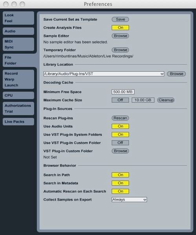
Task: Turn off Automatic Rescan on Each Search
Action: click(120, 191)
